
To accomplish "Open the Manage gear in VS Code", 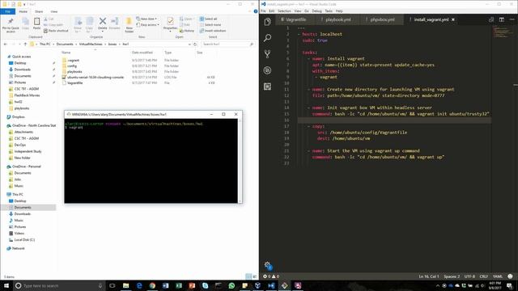I will click(x=267, y=265).
